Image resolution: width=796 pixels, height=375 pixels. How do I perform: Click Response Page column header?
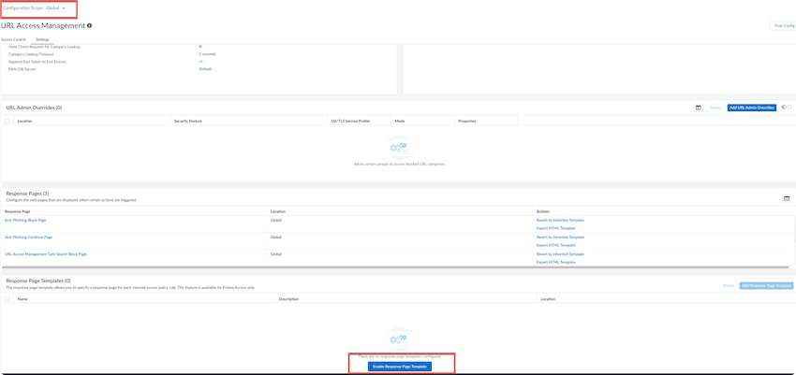pos(18,210)
